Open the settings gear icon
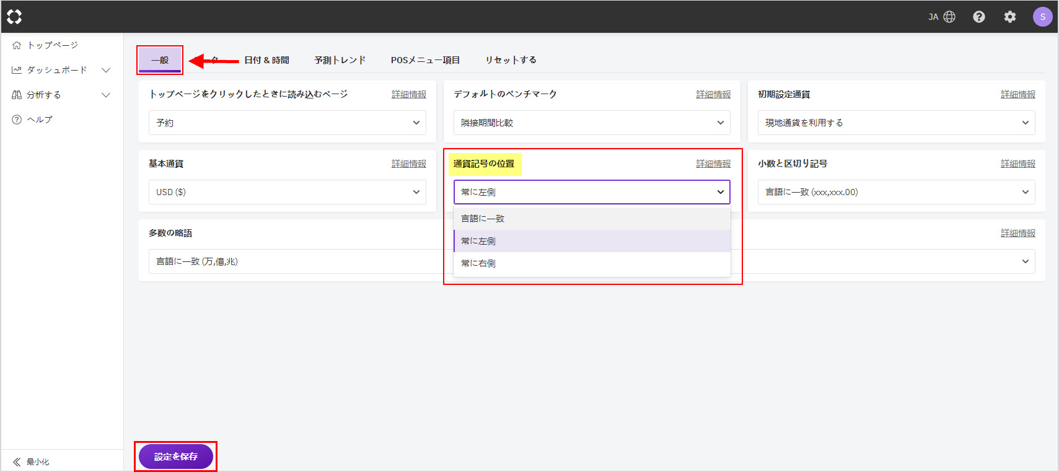Screen dimensions: 1059x472 pos(1010,17)
